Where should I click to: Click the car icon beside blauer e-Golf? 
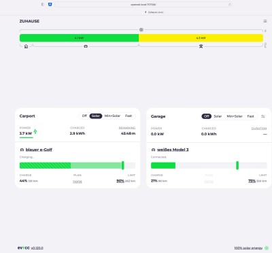point(22,150)
